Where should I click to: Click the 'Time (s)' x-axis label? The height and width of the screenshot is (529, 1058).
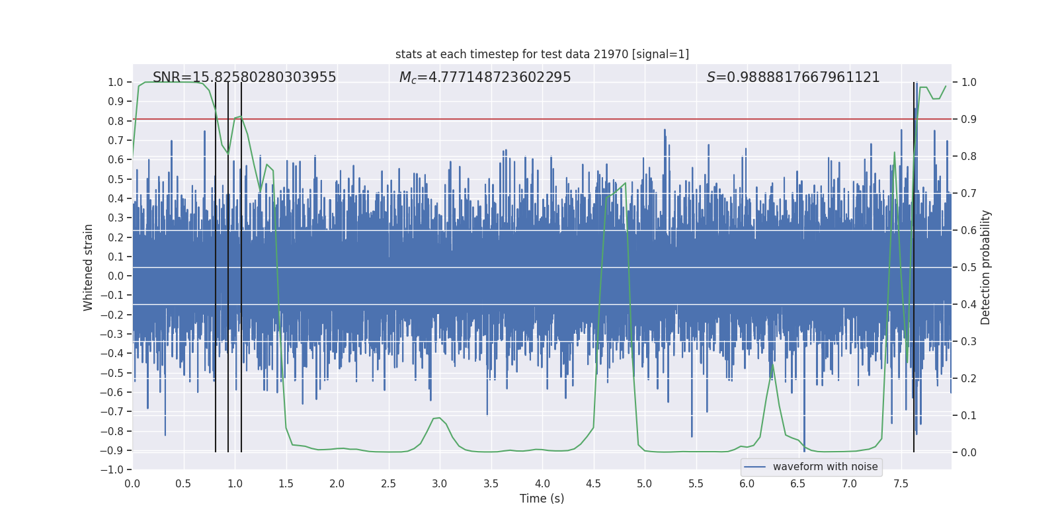coord(542,499)
